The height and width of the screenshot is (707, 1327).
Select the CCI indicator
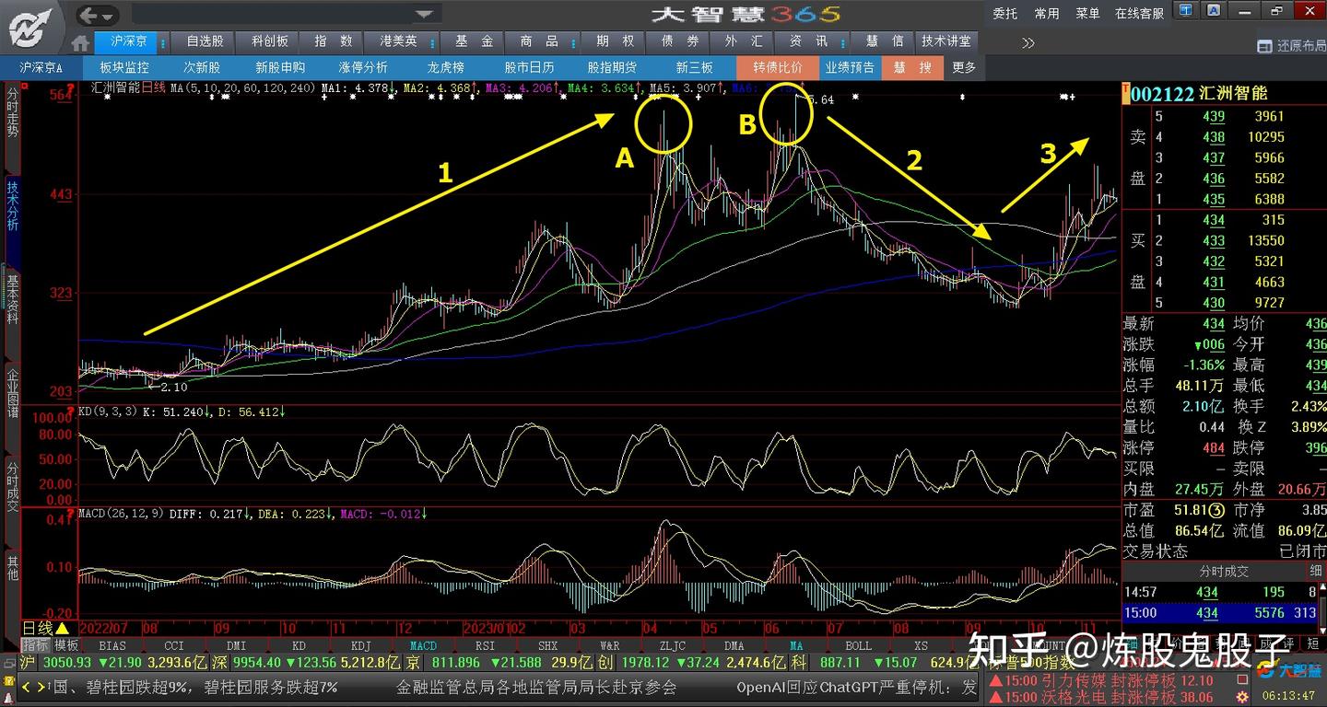(174, 646)
